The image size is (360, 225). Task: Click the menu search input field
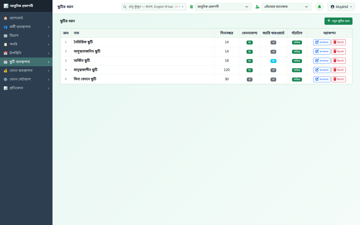[x=154, y=7]
